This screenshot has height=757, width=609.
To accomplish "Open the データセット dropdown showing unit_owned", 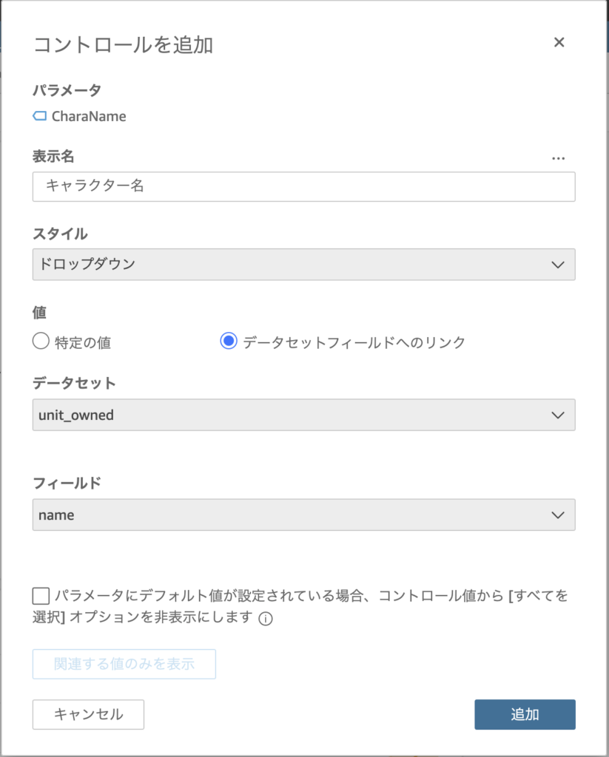I will (303, 415).
